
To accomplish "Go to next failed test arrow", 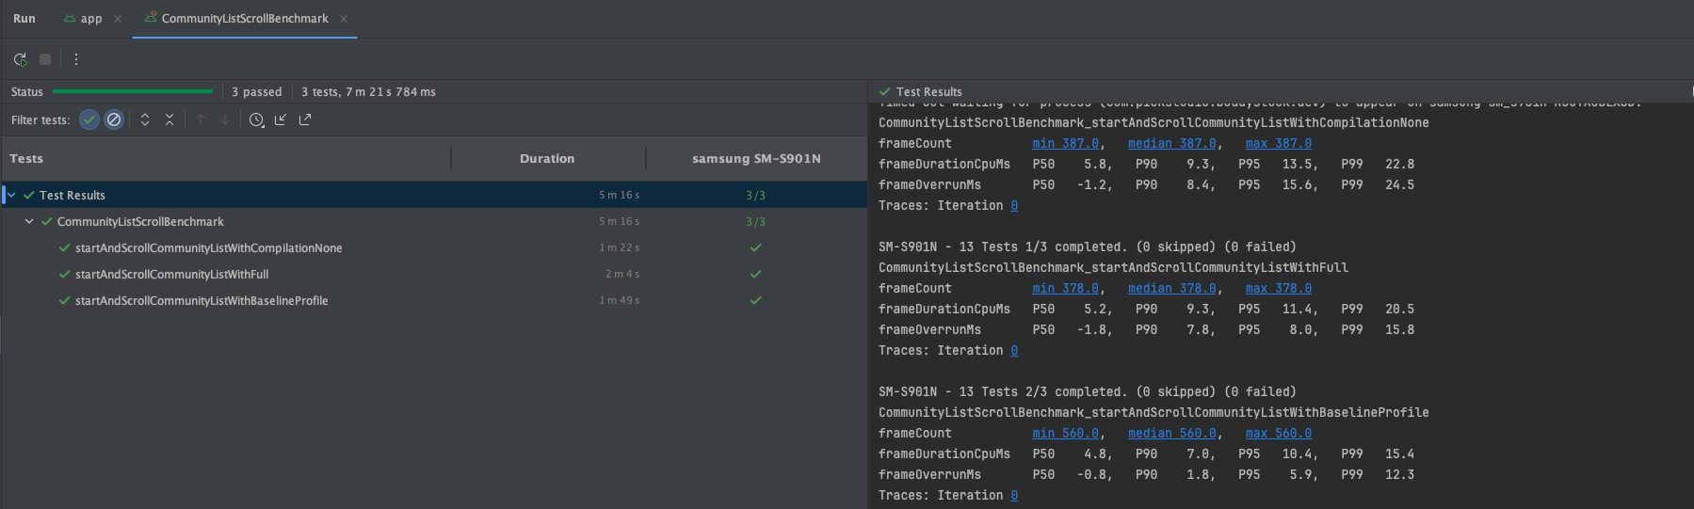I will [225, 119].
